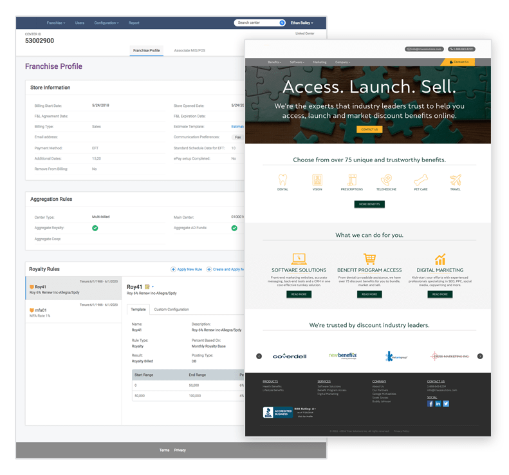The image size is (509, 475).
Task: Click the About Us footer link
Action: [378, 387]
